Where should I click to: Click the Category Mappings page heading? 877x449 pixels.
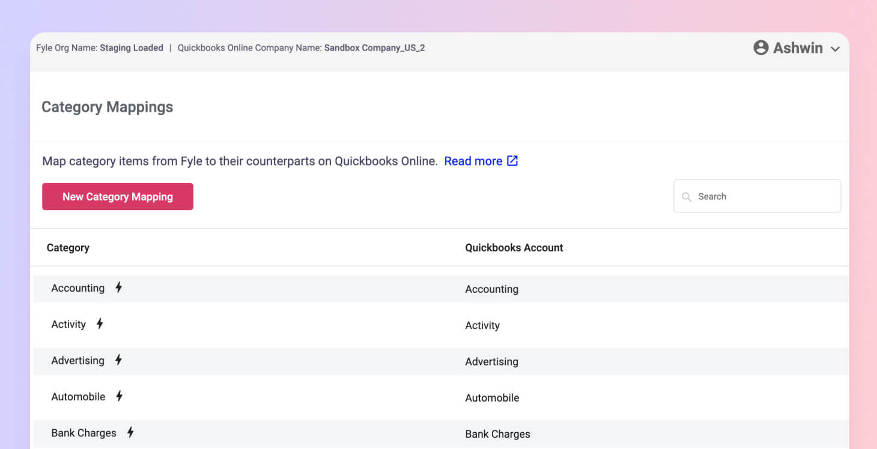pyautogui.click(x=108, y=107)
